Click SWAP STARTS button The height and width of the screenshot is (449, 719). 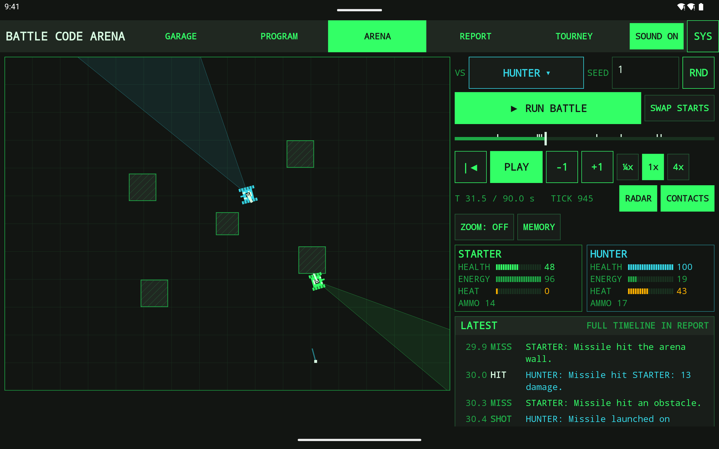(x=679, y=108)
